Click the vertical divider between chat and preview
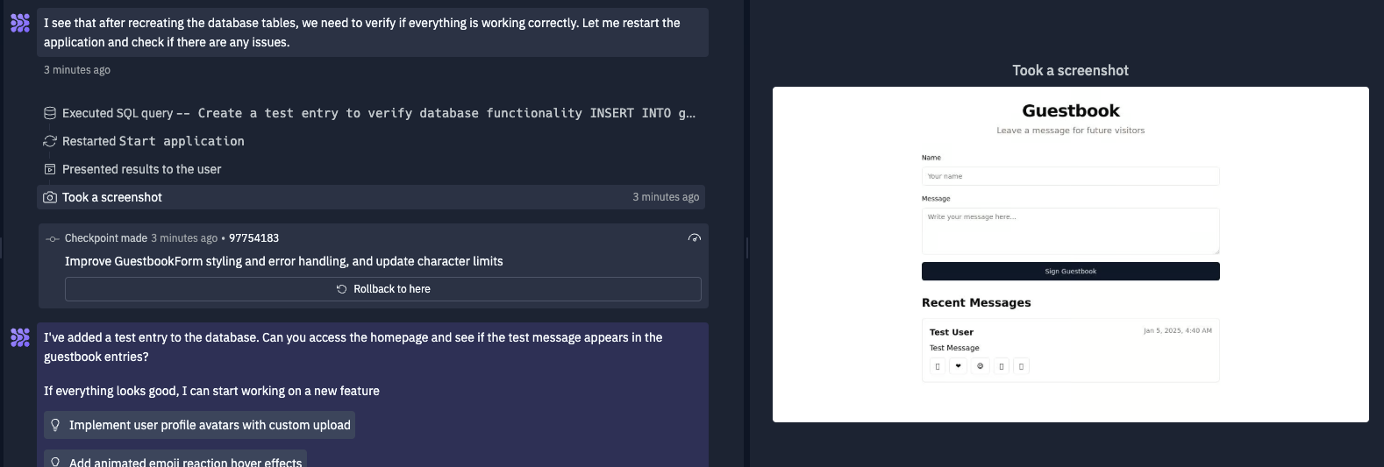1384x467 pixels. [x=746, y=248]
